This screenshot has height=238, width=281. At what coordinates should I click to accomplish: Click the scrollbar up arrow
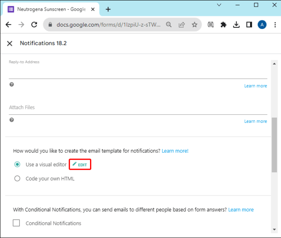(x=274, y=64)
